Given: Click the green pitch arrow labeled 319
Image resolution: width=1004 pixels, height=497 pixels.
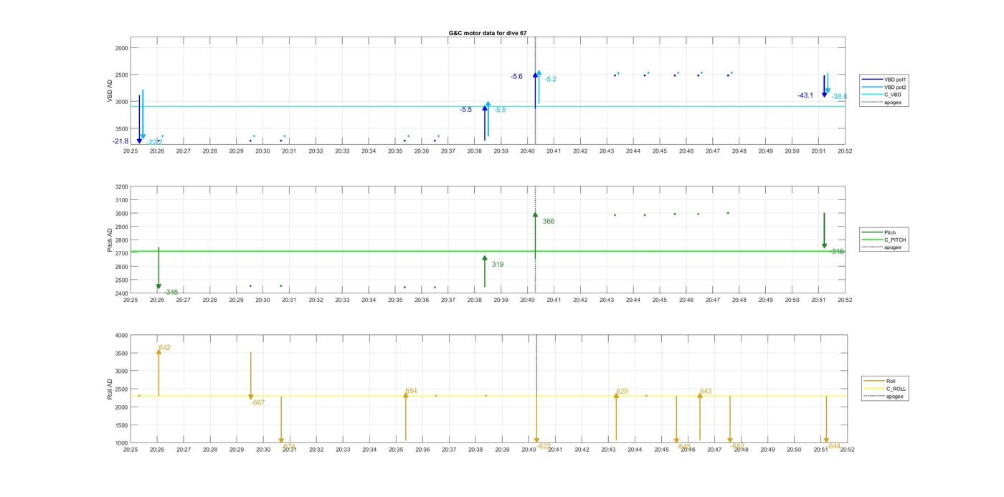Looking at the screenshot, I should point(485,271).
